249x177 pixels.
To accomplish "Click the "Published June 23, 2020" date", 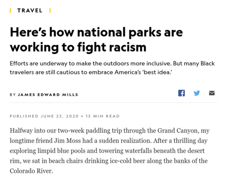I will pos(44,116).
